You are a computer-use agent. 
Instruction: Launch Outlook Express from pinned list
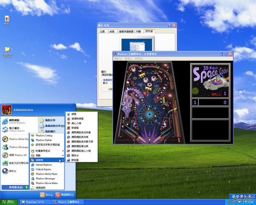coord(13,130)
